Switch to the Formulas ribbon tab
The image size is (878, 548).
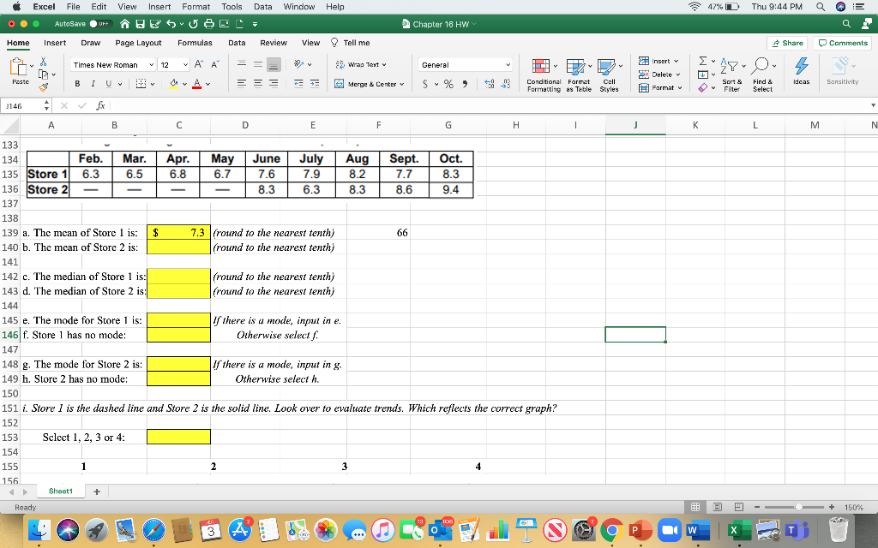pos(195,43)
